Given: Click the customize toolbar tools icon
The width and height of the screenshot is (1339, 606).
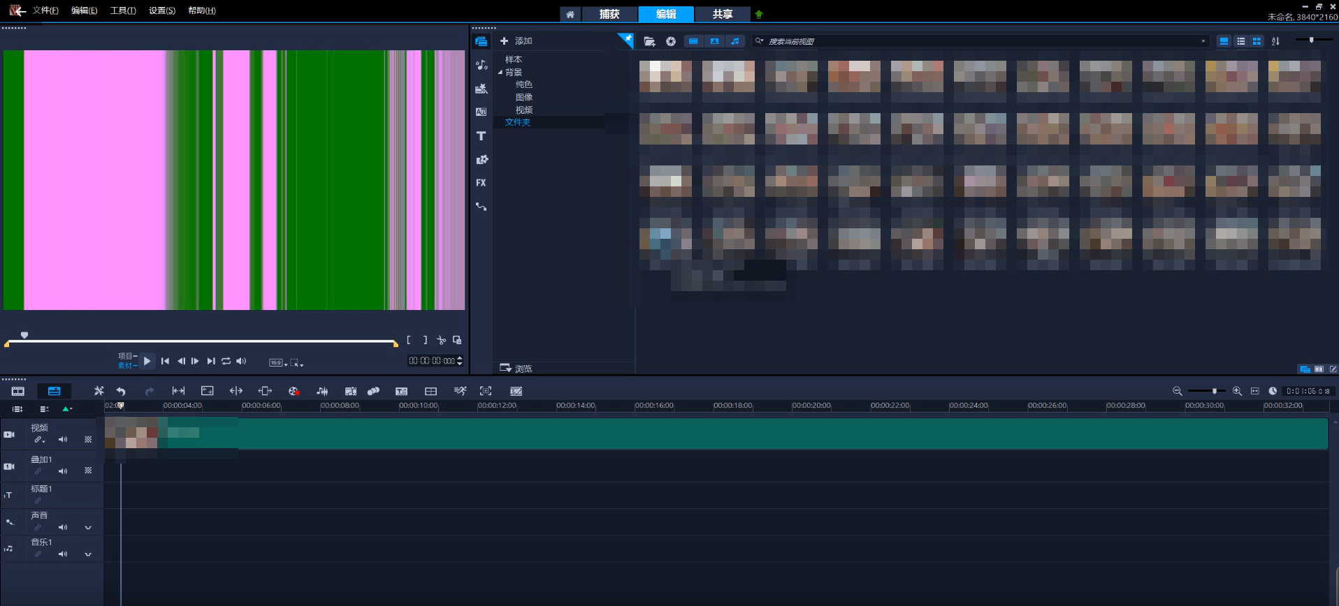Looking at the screenshot, I should click(x=99, y=391).
